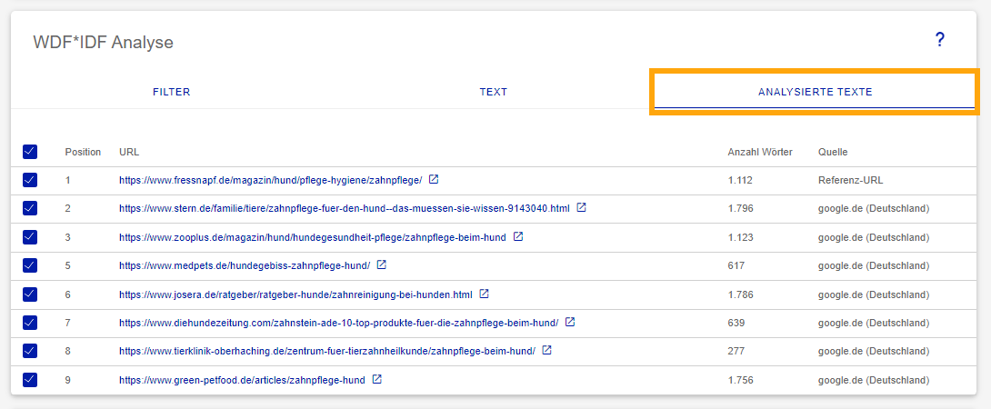Screen dimensions: 991x409
Task: Uncheck the position 7 diehundezeitung row checkbox
Action: (30, 323)
